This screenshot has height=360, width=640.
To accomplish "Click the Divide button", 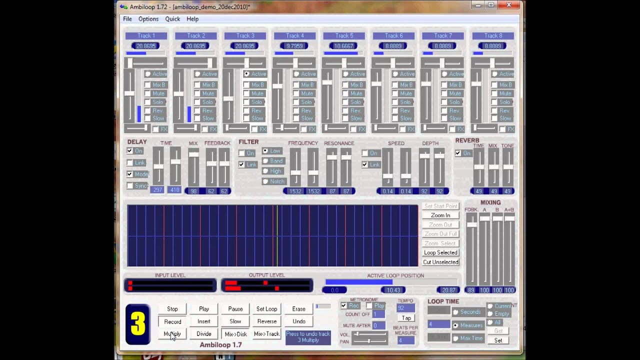I will [x=204, y=334].
